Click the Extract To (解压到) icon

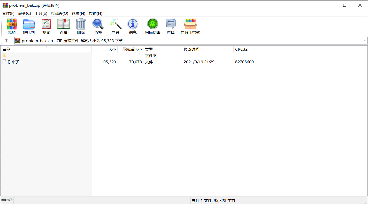(x=29, y=26)
